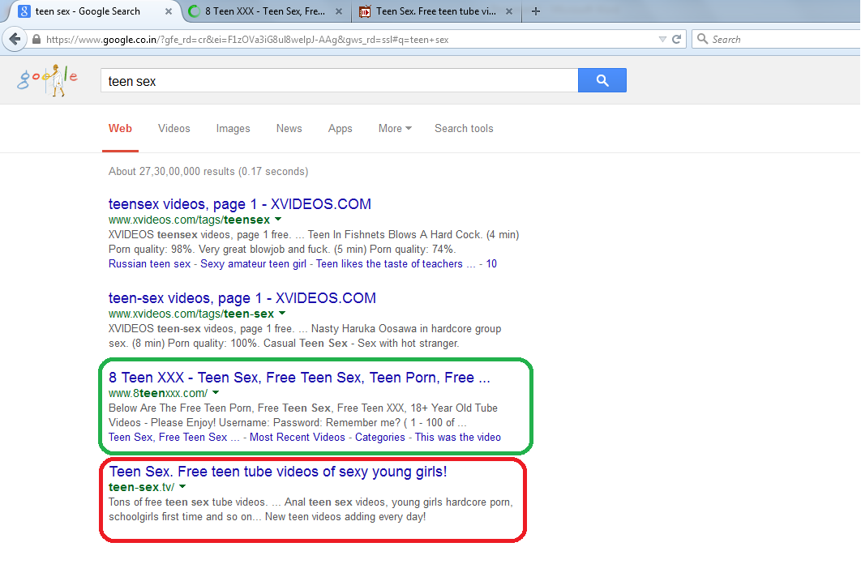The image size is (861, 564).
Task: Click the magnifier icon in browser search box
Action: click(x=702, y=39)
